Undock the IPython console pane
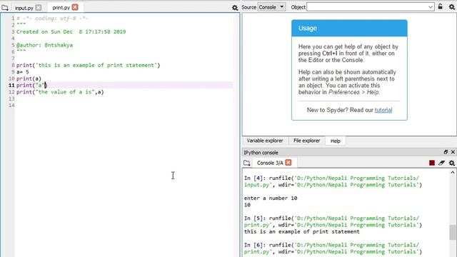 click(446, 152)
